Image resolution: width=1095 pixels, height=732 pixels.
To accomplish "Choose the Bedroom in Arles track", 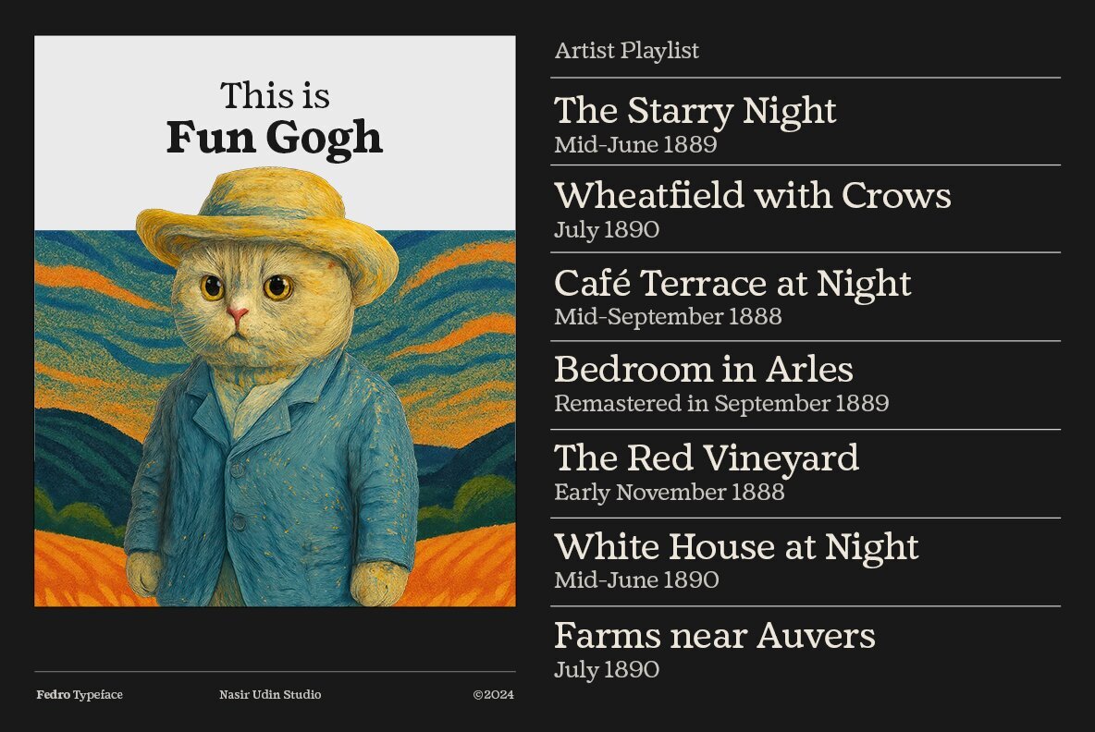I will (x=703, y=370).
